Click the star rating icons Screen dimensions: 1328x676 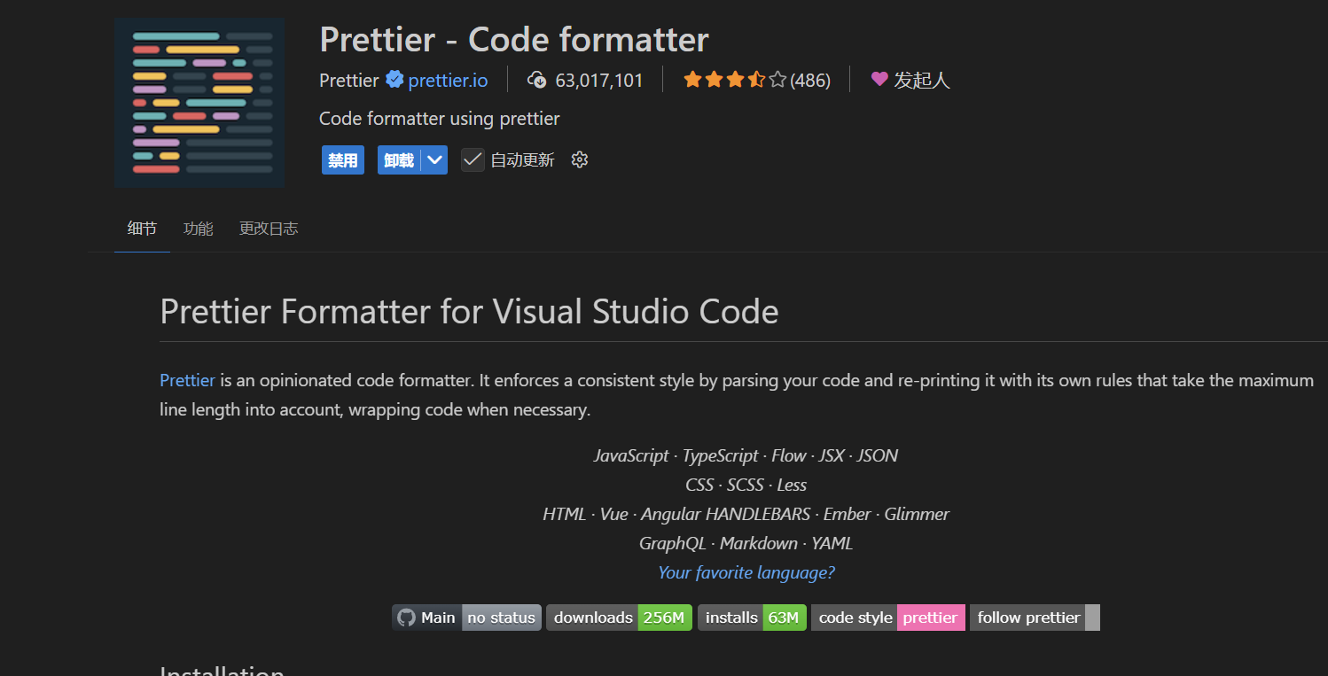pos(735,81)
